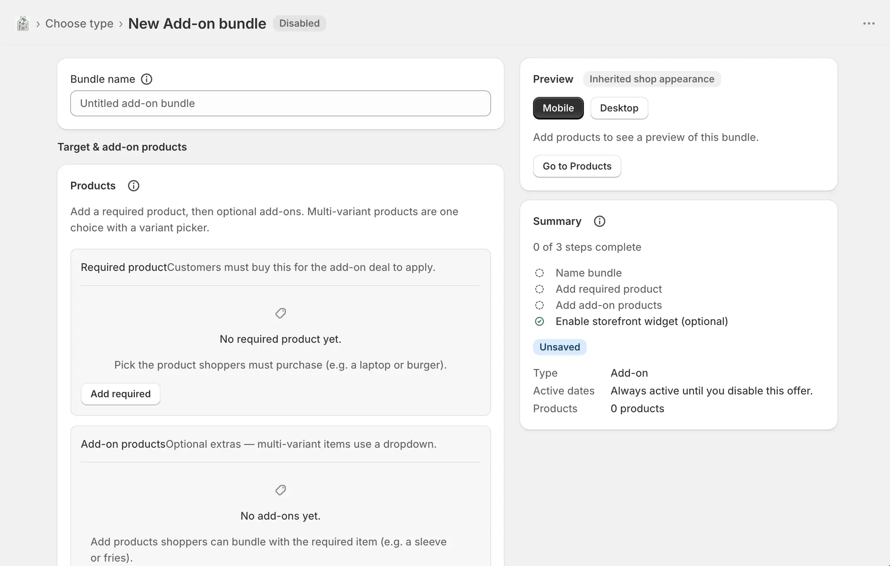Click the 'Required product' section label
The height and width of the screenshot is (566, 890).
tap(124, 267)
